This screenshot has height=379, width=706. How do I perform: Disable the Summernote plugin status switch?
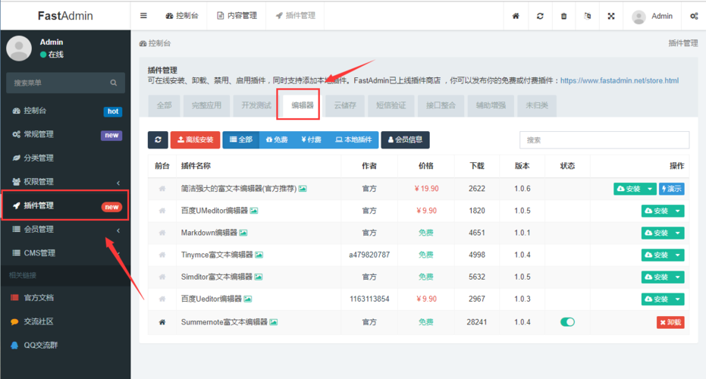(567, 322)
